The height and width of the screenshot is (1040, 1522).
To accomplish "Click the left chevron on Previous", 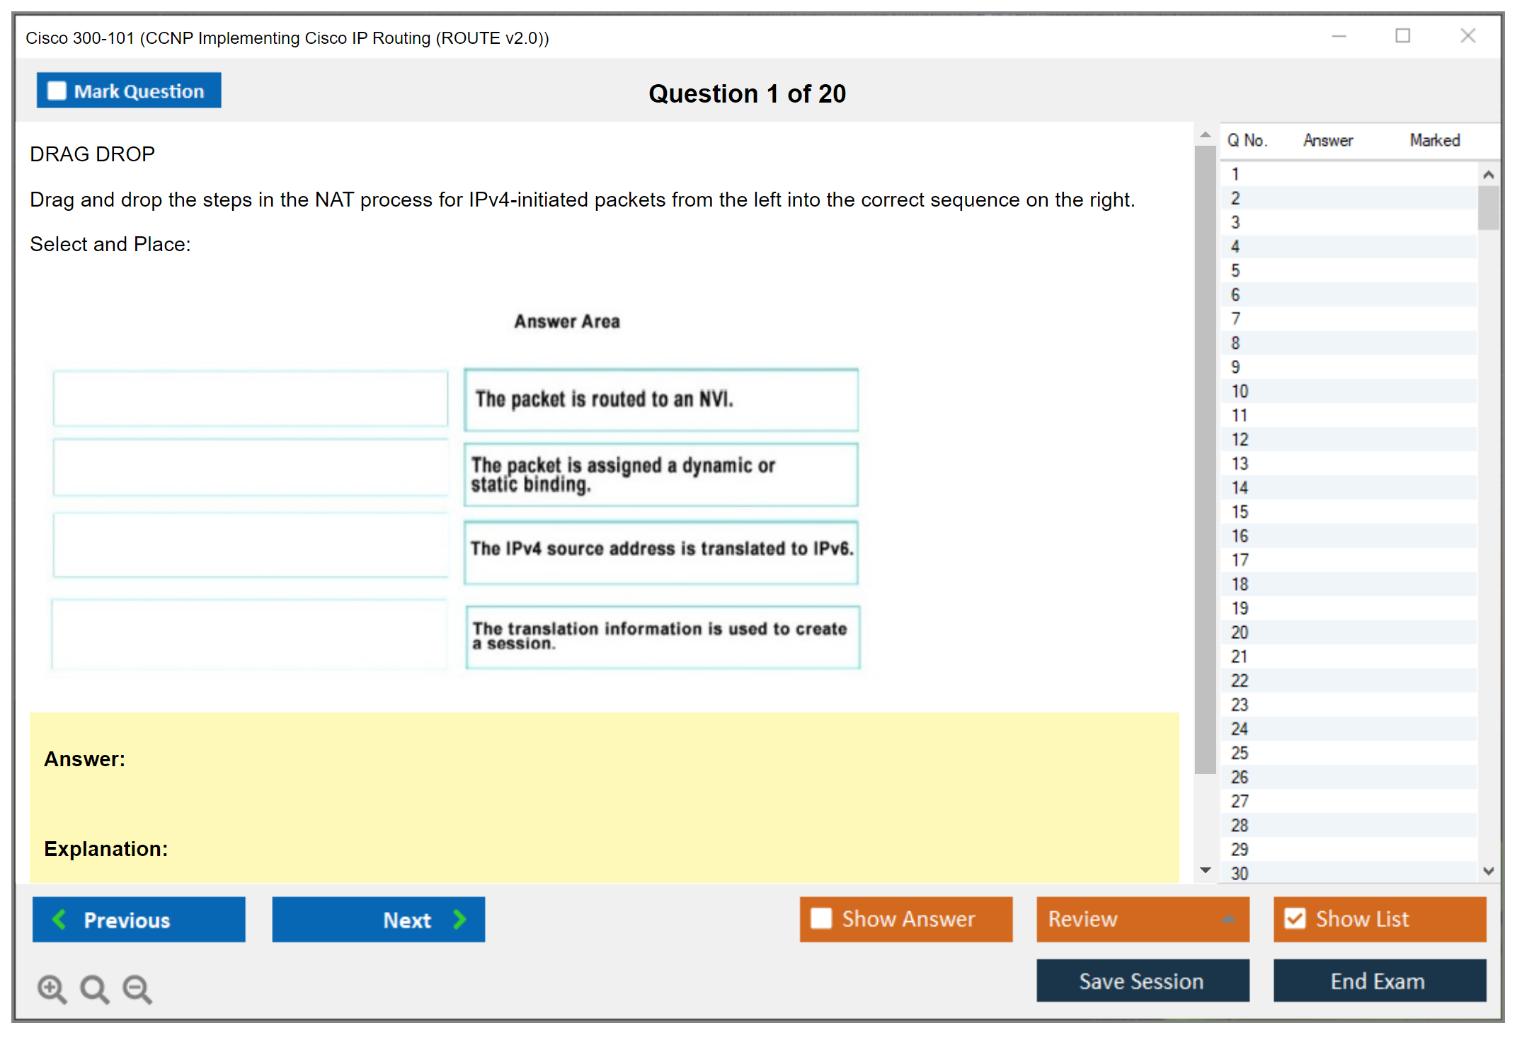I will point(59,919).
